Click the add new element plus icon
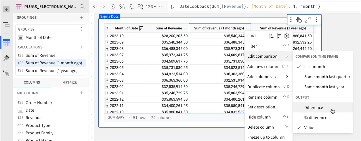This screenshot has height=141, width=361. click(x=6, y=9)
